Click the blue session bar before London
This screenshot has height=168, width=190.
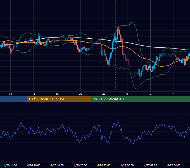tap(14, 99)
